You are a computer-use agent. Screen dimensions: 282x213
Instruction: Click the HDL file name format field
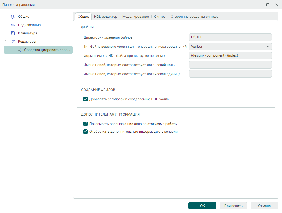point(230,56)
